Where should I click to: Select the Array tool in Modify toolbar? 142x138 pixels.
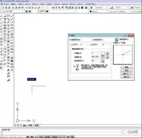point(5,28)
